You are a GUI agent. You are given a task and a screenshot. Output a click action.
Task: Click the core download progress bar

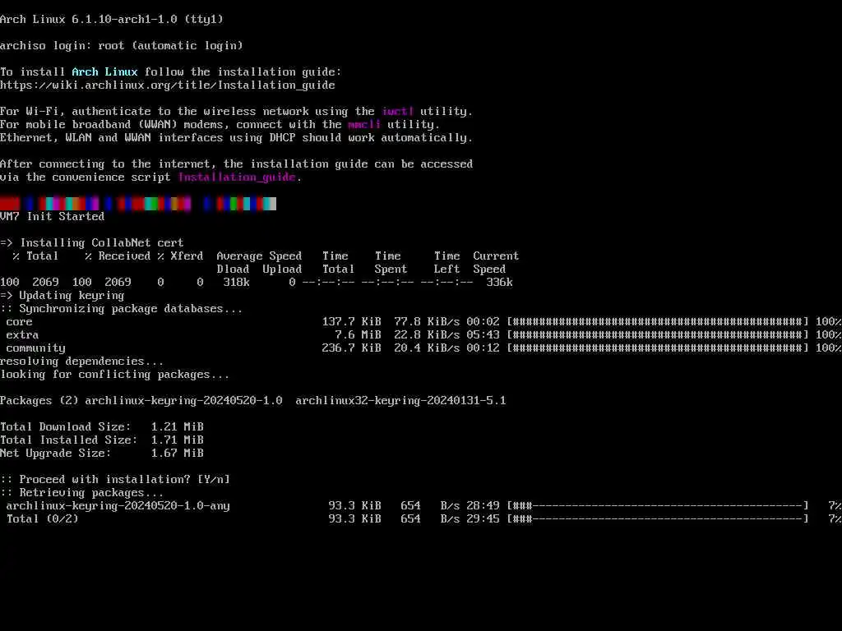[658, 322]
